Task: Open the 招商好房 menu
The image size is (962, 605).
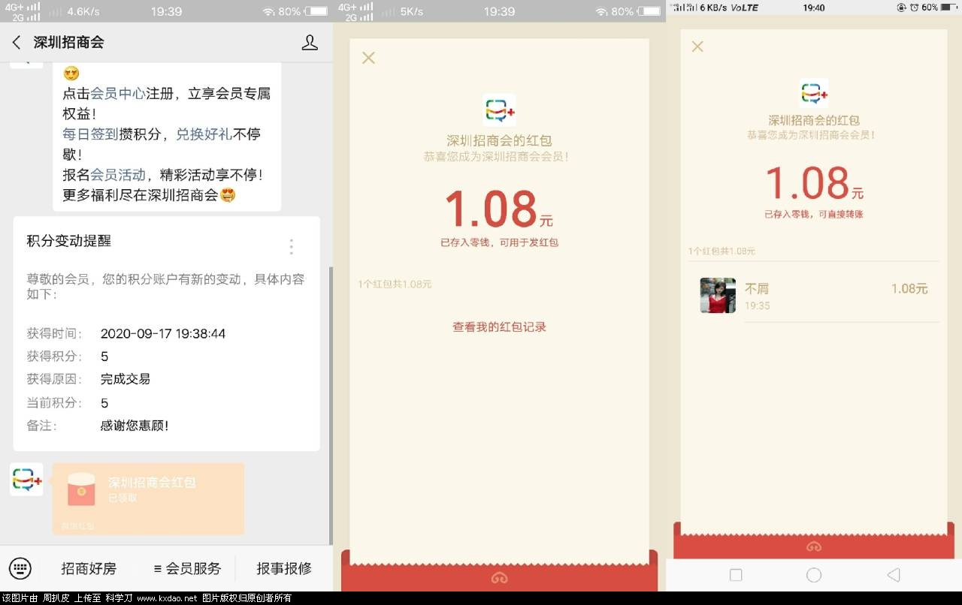Action: coord(89,568)
